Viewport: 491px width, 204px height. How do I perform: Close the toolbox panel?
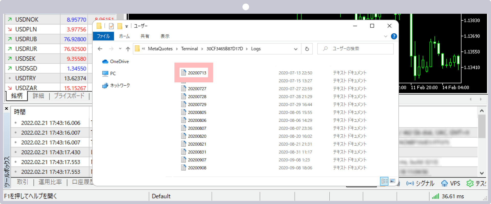point(7,109)
